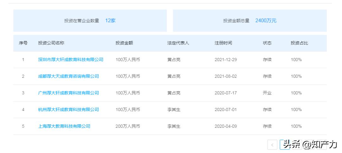
Task: Click 存续 status in the 深圳市厚大轩成 row
Action: click(267, 60)
